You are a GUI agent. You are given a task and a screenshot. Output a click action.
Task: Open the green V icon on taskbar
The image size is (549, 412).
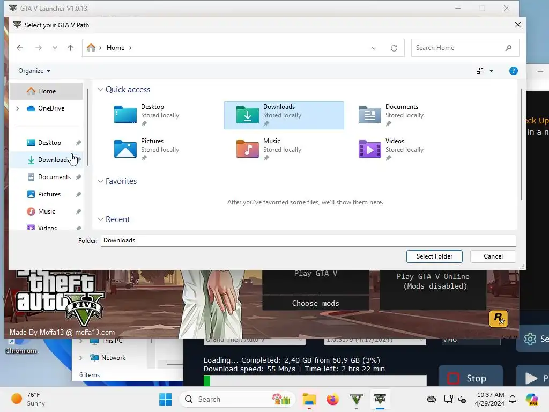tap(356, 399)
